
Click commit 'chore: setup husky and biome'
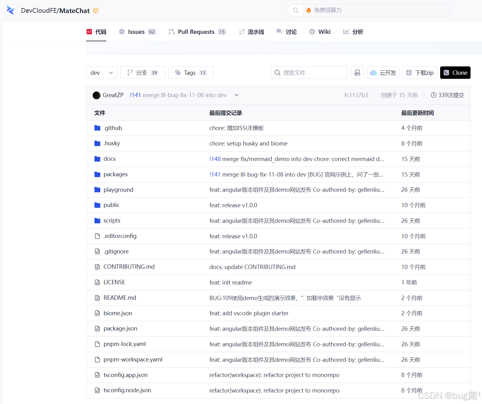248,143
